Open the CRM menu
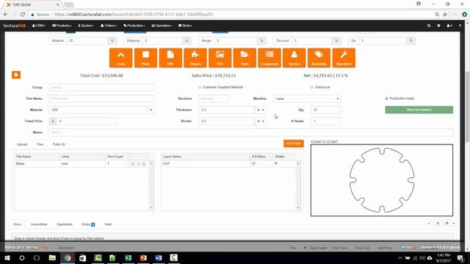 pyautogui.click(x=39, y=26)
